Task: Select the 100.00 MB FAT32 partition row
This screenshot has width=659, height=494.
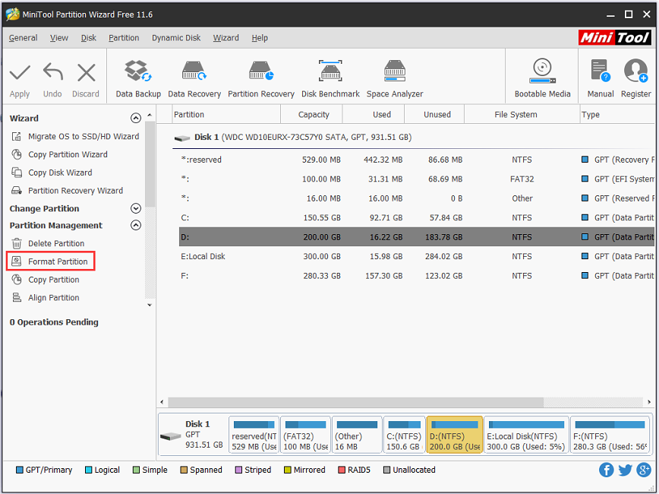Action: tap(417, 179)
